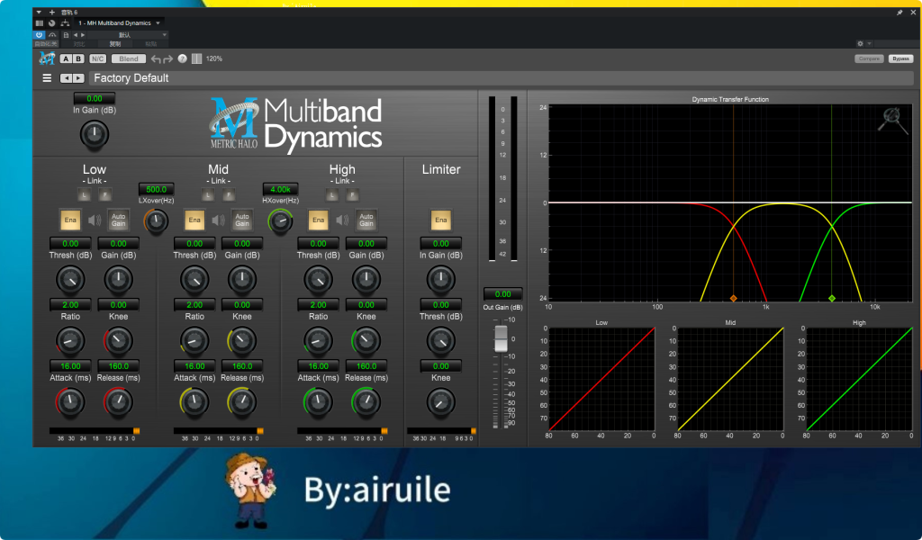Image resolution: width=922 pixels, height=540 pixels.
Task: Open host settings gear icon
Action: [860, 43]
